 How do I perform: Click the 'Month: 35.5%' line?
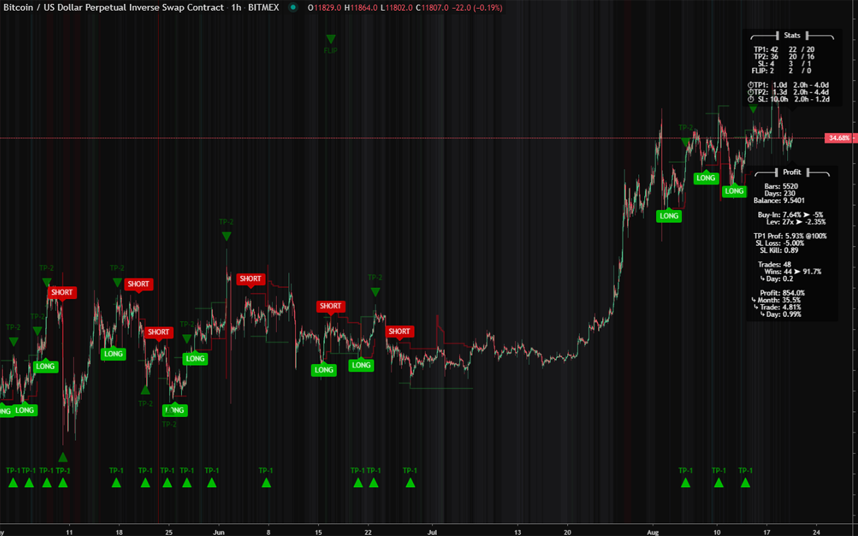pyautogui.click(x=776, y=300)
